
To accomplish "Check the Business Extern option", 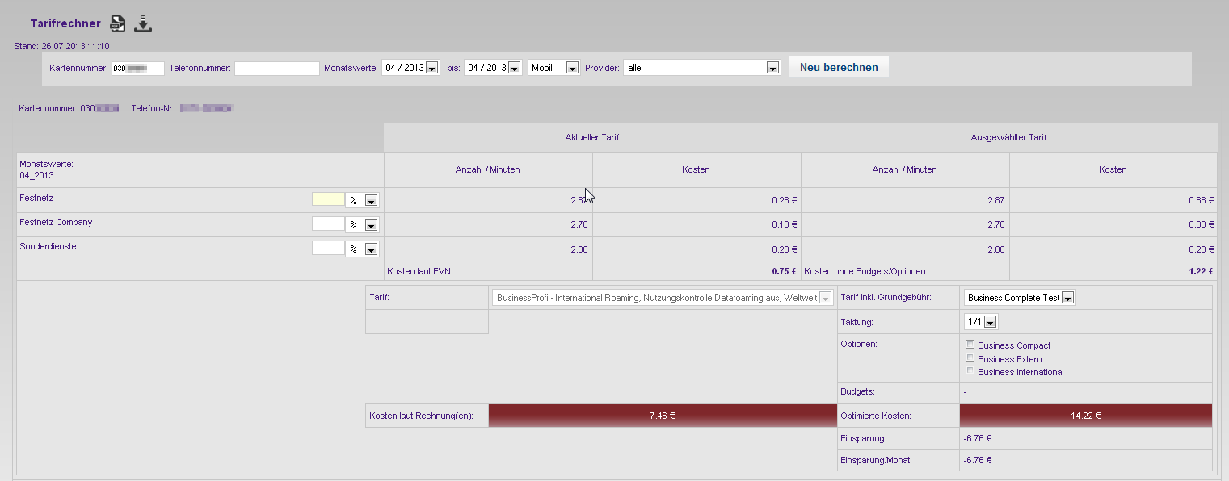I will pyautogui.click(x=970, y=358).
